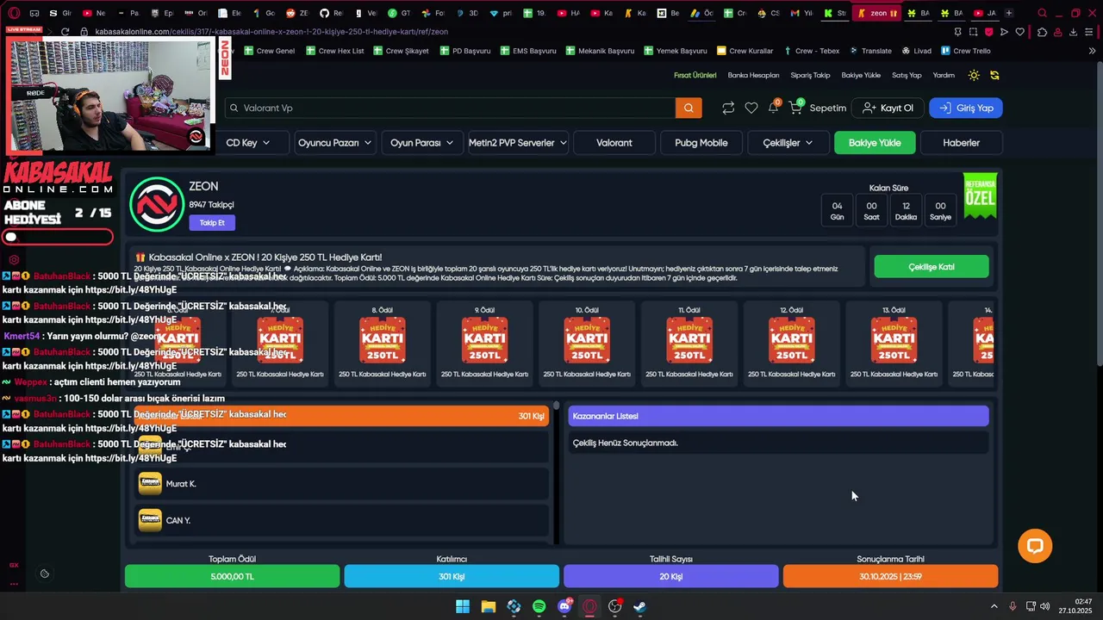
Task: Open the notifications bell icon
Action: pos(774,107)
